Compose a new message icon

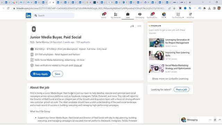pos(215,120)
